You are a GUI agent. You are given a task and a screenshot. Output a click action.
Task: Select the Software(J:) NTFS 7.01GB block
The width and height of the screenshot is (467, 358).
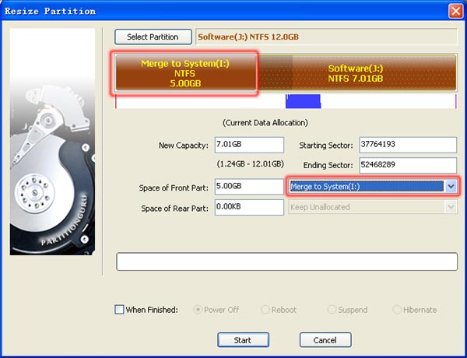tap(356, 73)
